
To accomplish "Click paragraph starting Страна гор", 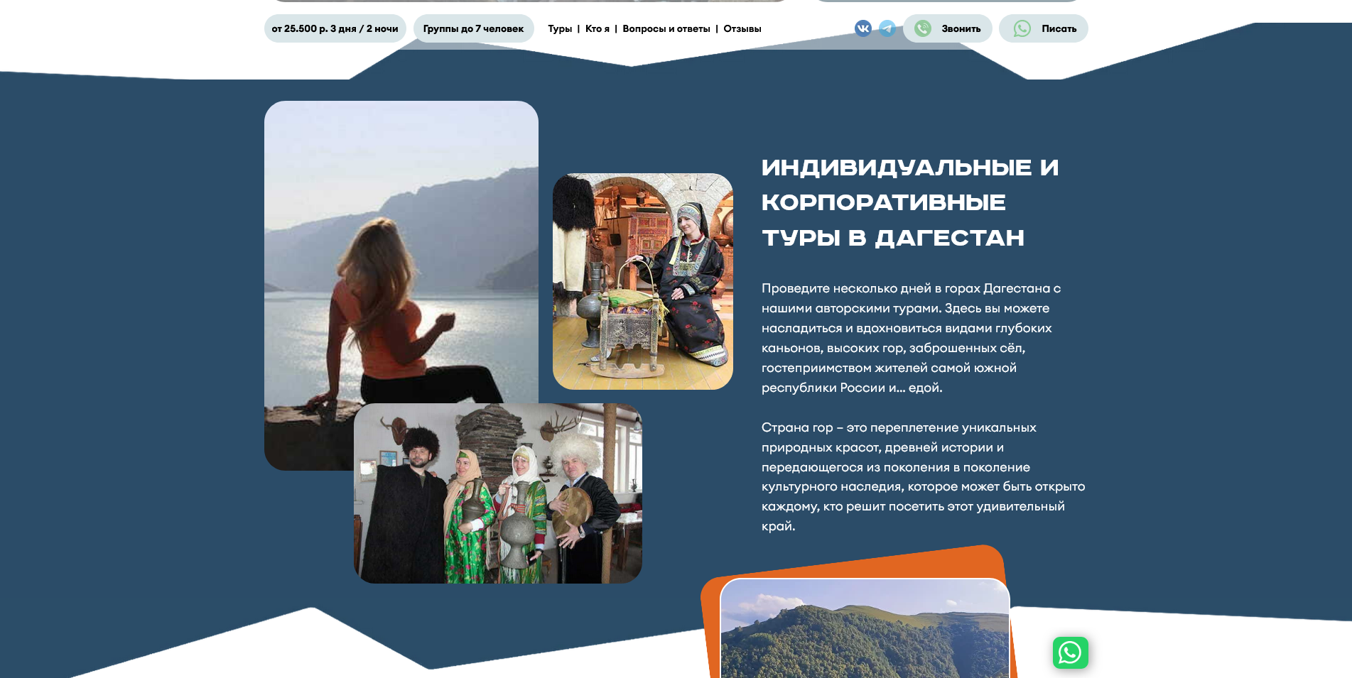I will 923,477.
